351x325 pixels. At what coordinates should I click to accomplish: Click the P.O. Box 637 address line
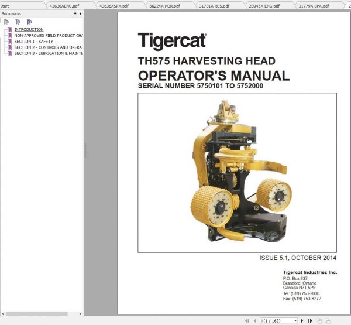click(295, 278)
